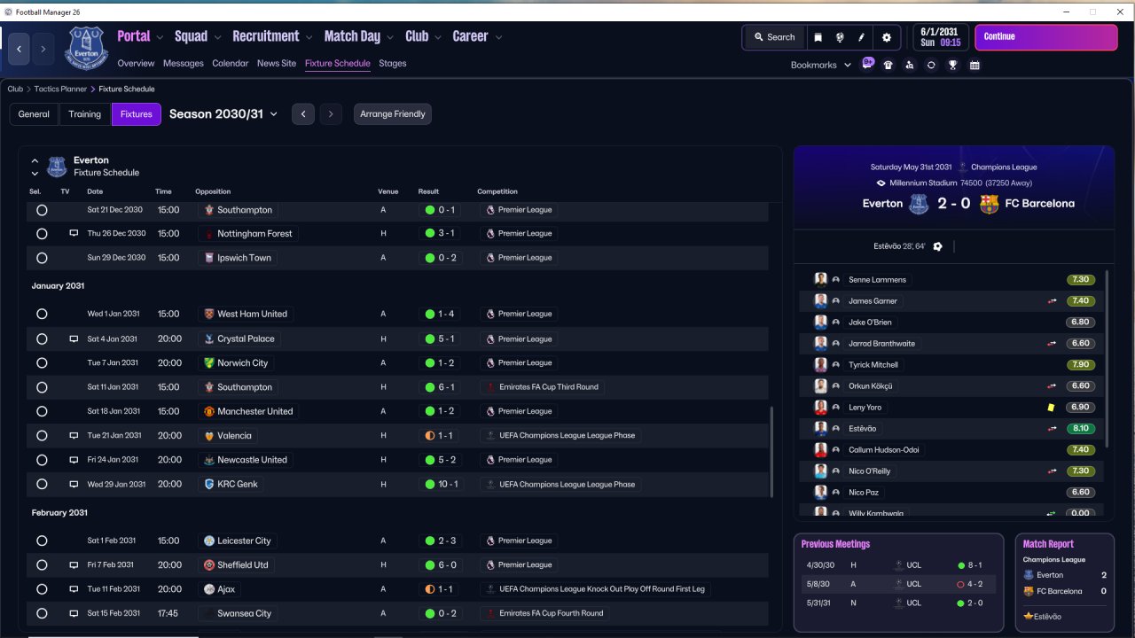Go to previous season with left arrow
This screenshot has width=1135, height=638.
click(x=303, y=114)
